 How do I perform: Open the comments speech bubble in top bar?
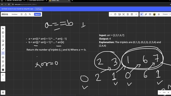[150, 14]
